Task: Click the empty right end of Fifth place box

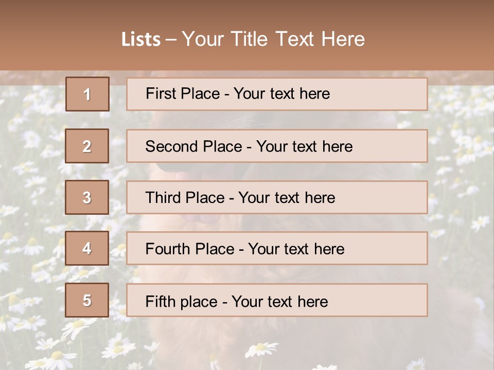Action: pyautogui.click(x=391, y=300)
